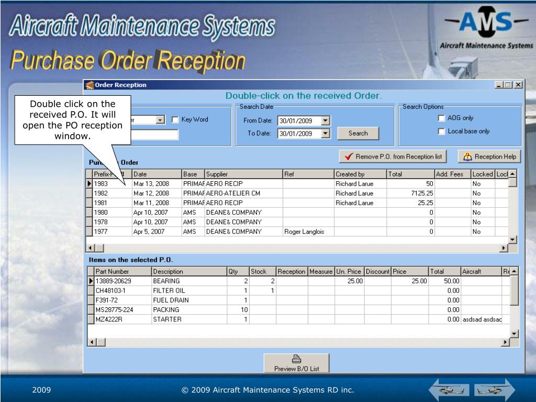Click the Preview B/O List button
Image resolution: width=536 pixels, height=402 pixels.
(x=296, y=363)
